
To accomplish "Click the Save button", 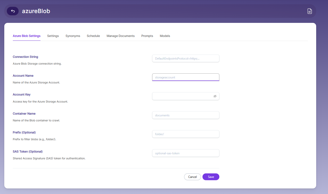I will click(211, 177).
